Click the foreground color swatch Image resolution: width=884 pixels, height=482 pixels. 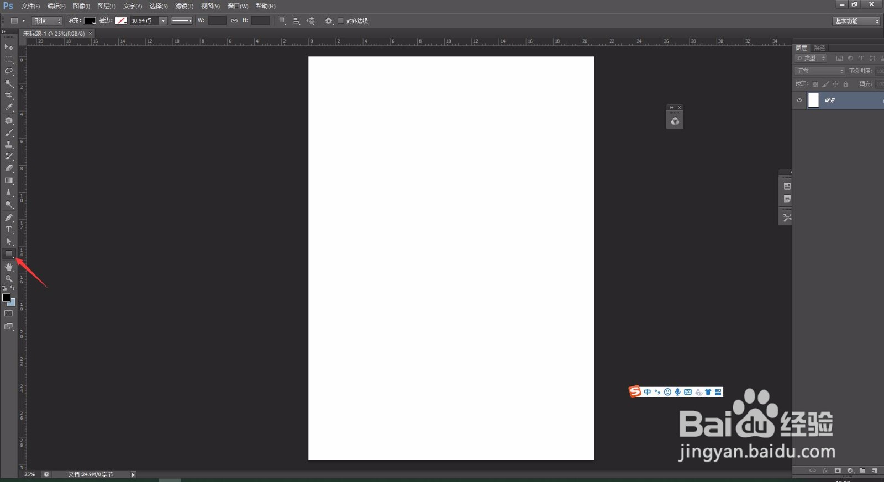point(6,297)
